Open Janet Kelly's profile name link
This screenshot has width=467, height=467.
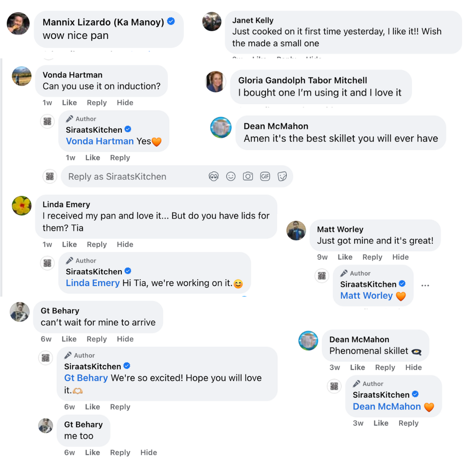pyautogui.click(x=253, y=20)
